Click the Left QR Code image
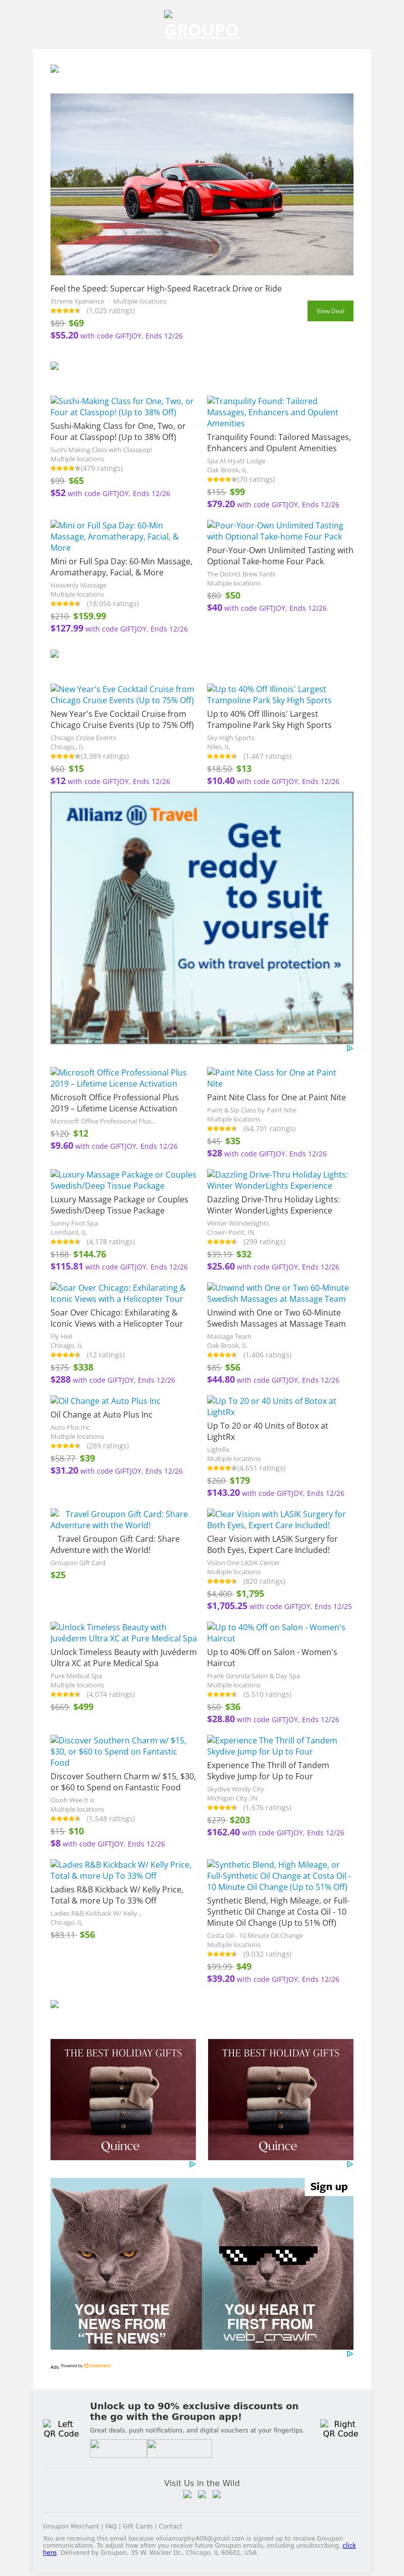404x2576 pixels. click(x=61, y=2428)
